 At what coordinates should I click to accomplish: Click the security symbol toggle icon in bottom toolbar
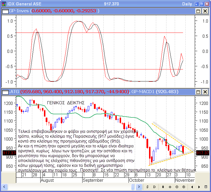[147, 187]
